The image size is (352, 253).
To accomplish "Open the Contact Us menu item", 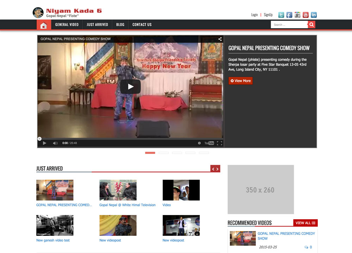I will click(x=142, y=25).
